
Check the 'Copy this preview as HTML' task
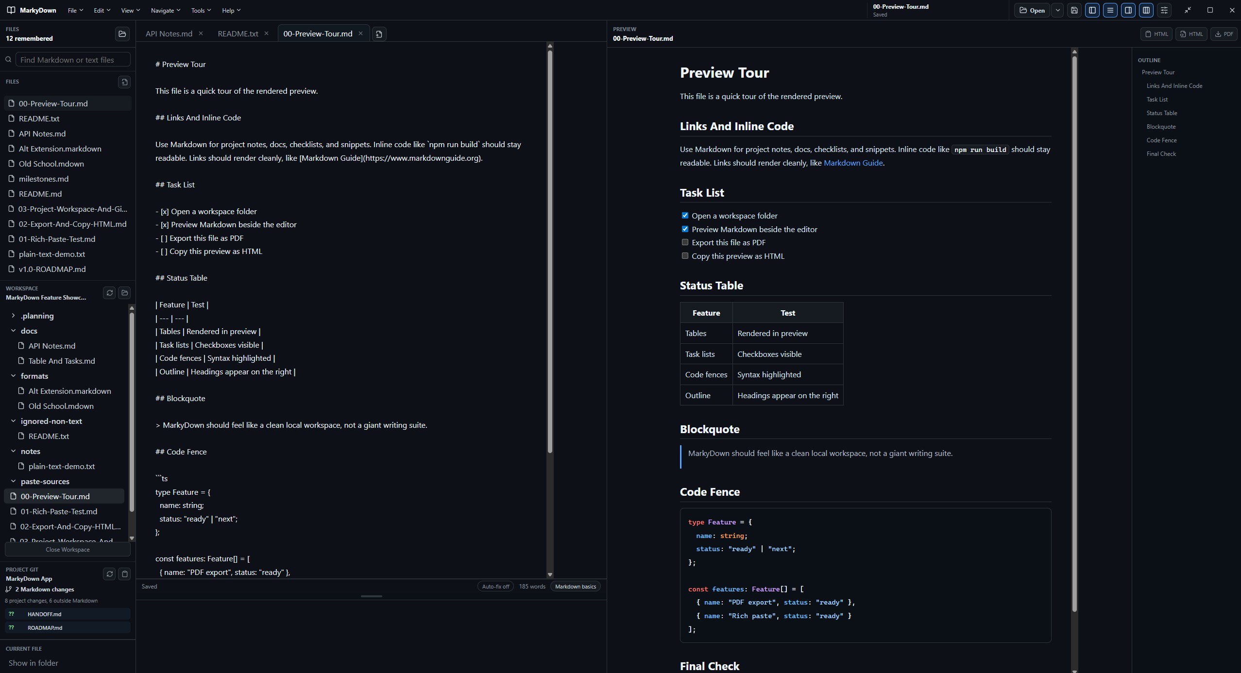(685, 255)
